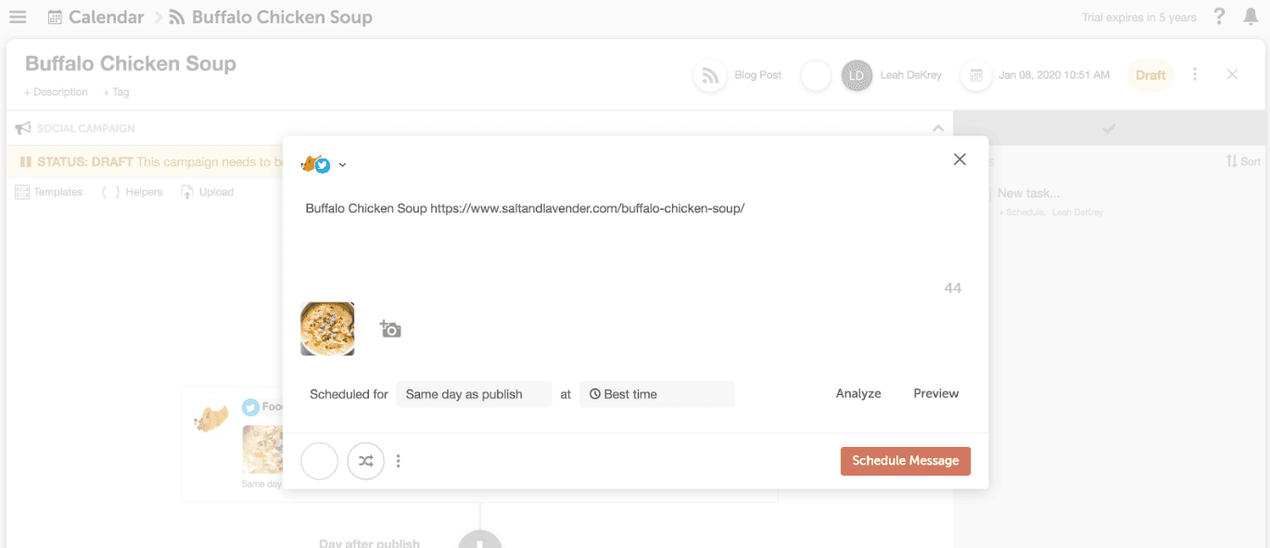1270x548 pixels.
Task: Click the Schedule Message button
Action: (905, 461)
